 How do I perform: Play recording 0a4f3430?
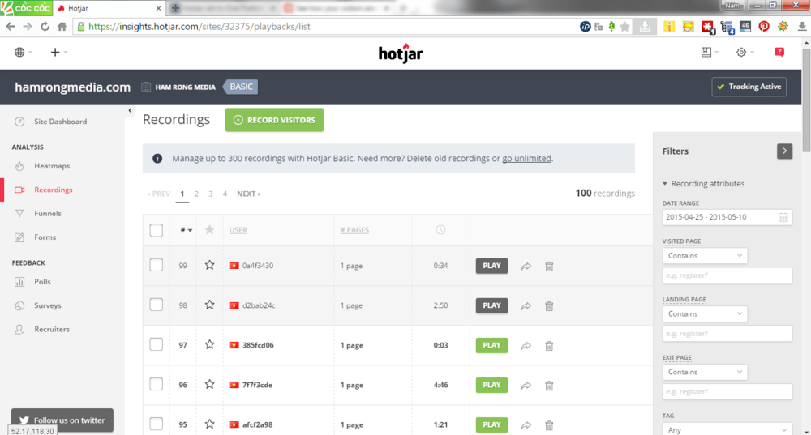coord(491,266)
